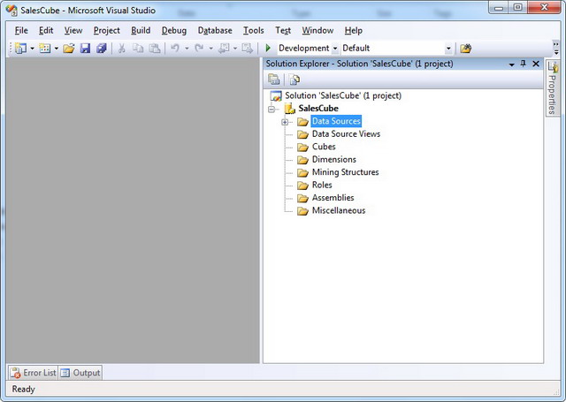Select the Miscellaneous folder
This screenshot has width=566, height=402.
(x=339, y=210)
